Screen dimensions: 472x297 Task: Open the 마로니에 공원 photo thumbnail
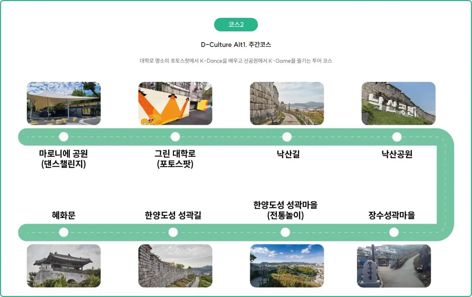(64, 103)
